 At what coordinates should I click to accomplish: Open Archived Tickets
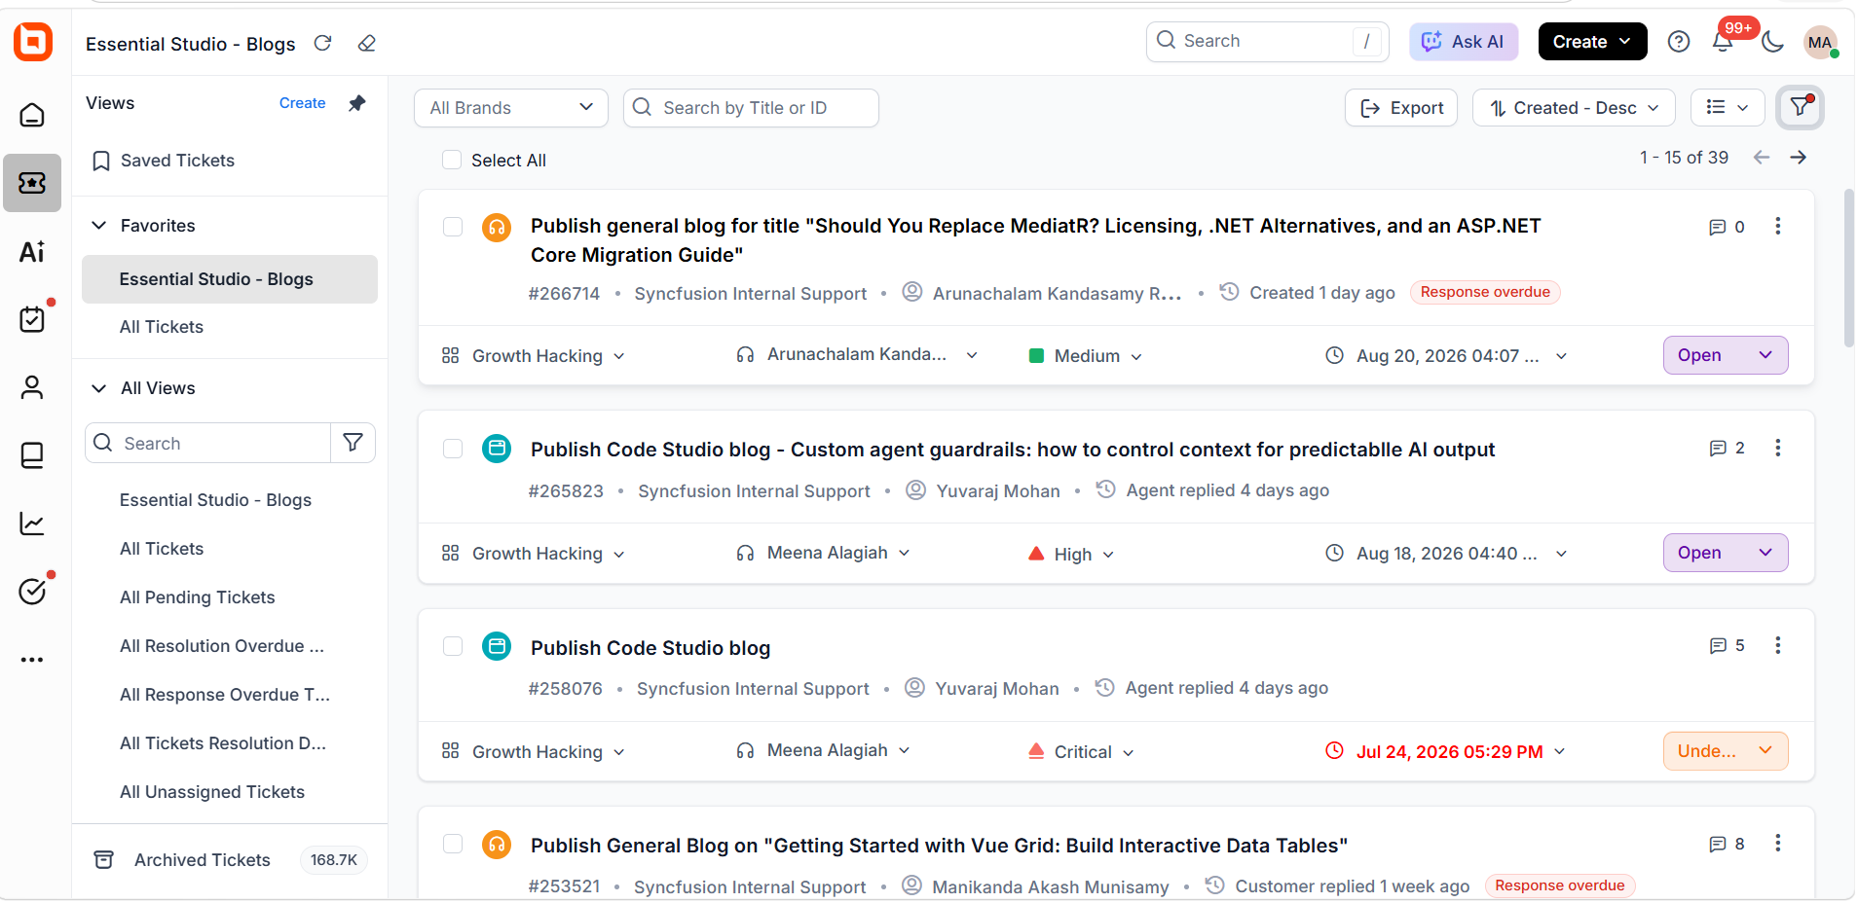(203, 860)
